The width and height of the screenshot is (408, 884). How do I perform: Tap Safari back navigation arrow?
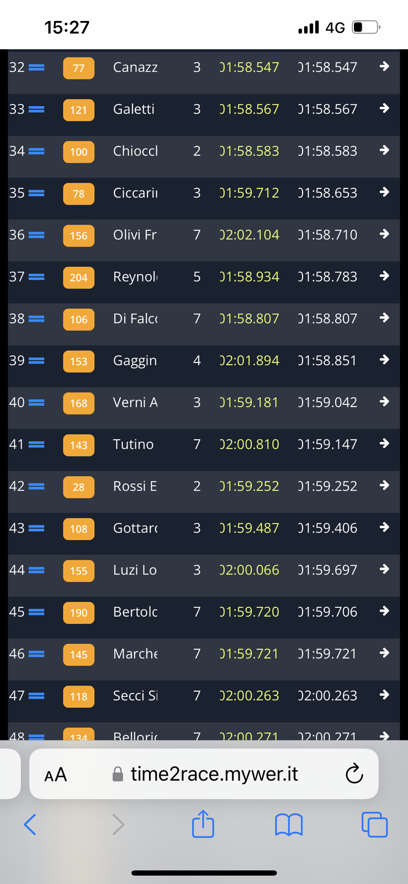coord(30,824)
